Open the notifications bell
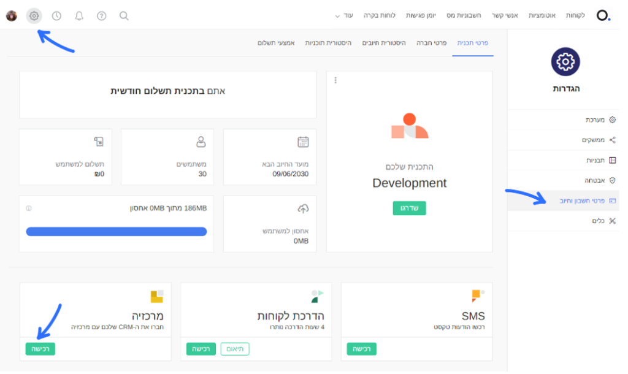 [x=79, y=16]
